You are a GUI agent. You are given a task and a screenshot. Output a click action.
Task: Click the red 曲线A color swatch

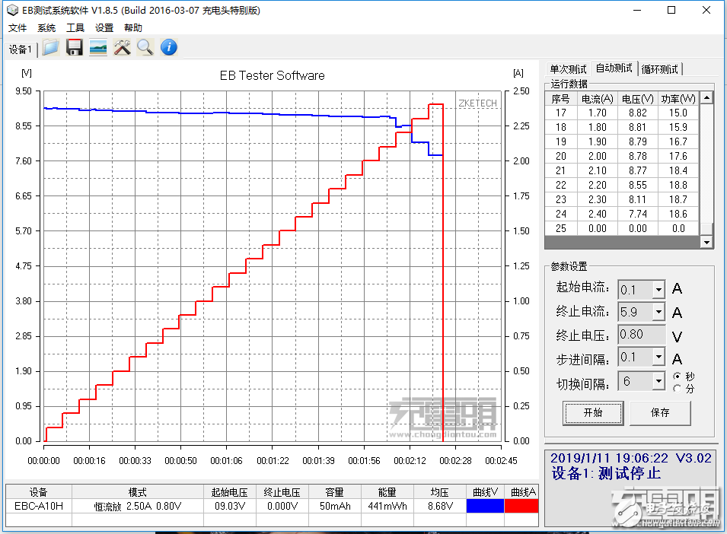click(521, 506)
